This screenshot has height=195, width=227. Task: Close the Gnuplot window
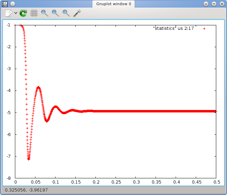pyautogui.click(x=221, y=4)
